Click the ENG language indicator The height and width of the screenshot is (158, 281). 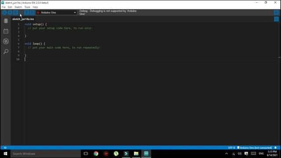coord(261,154)
